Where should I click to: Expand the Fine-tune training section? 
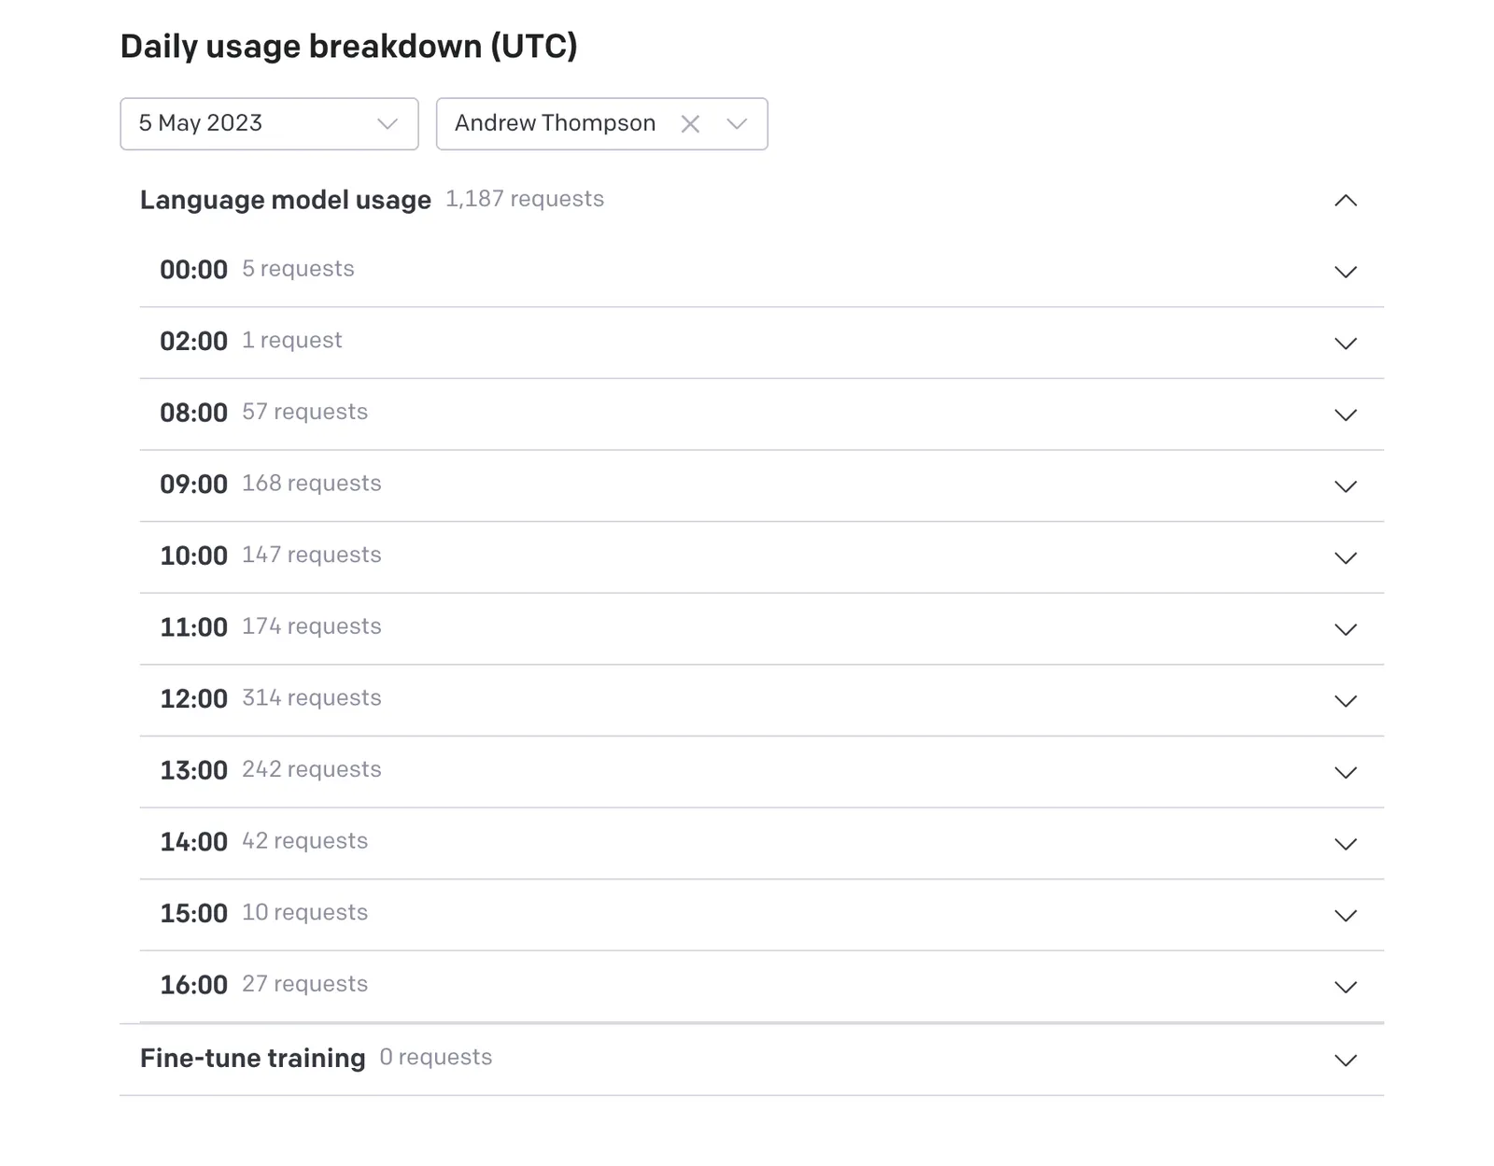coord(1346,1061)
